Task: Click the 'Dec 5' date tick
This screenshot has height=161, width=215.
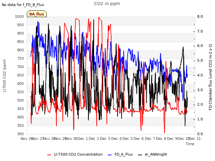Action: click(128, 139)
